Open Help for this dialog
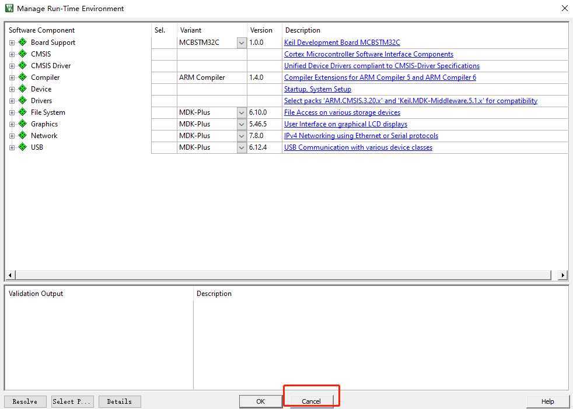 (x=547, y=401)
